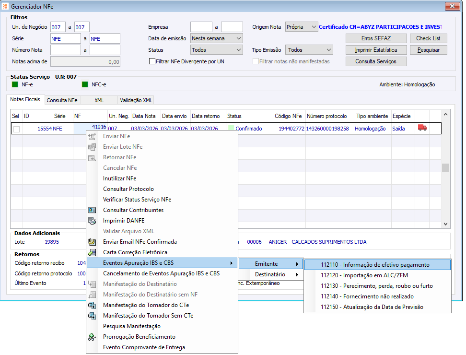Image resolution: width=466 pixels, height=355 pixels.
Task: Click the first Número Nota input field
Action: (x=66, y=50)
